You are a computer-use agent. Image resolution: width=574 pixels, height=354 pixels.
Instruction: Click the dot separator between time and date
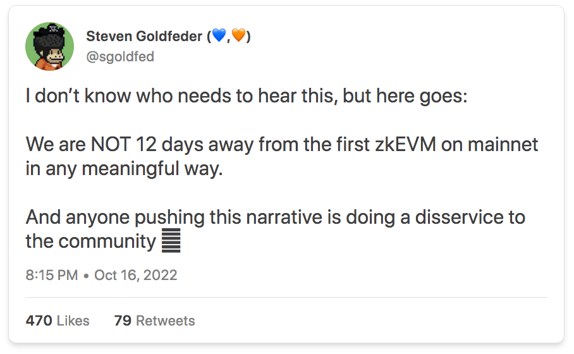[86, 276]
